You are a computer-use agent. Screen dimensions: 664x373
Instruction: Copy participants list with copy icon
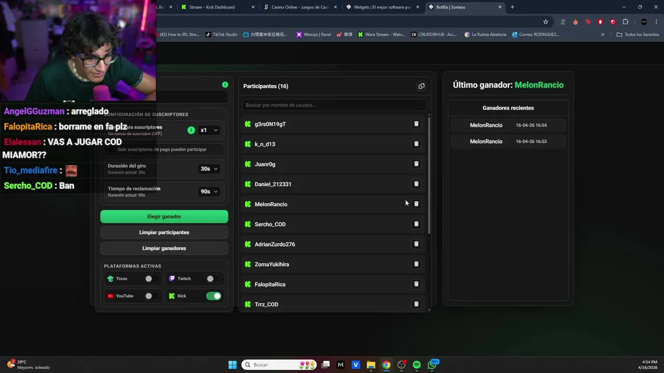pos(421,86)
